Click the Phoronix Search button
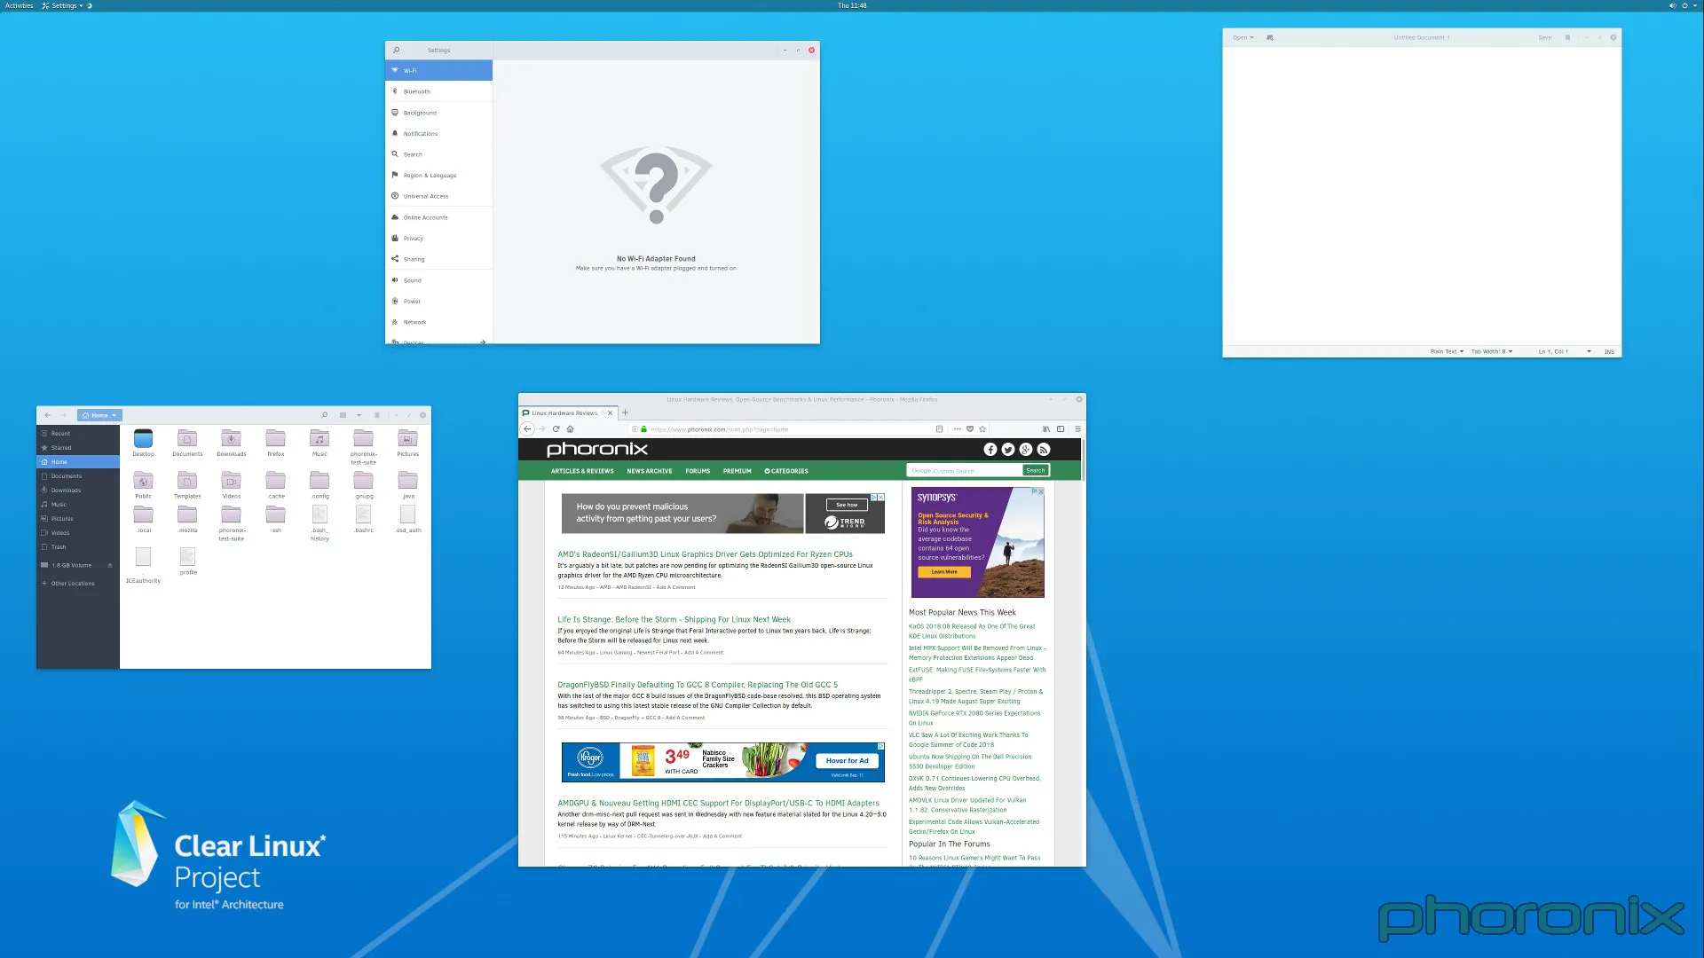The image size is (1704, 958). (x=1036, y=471)
